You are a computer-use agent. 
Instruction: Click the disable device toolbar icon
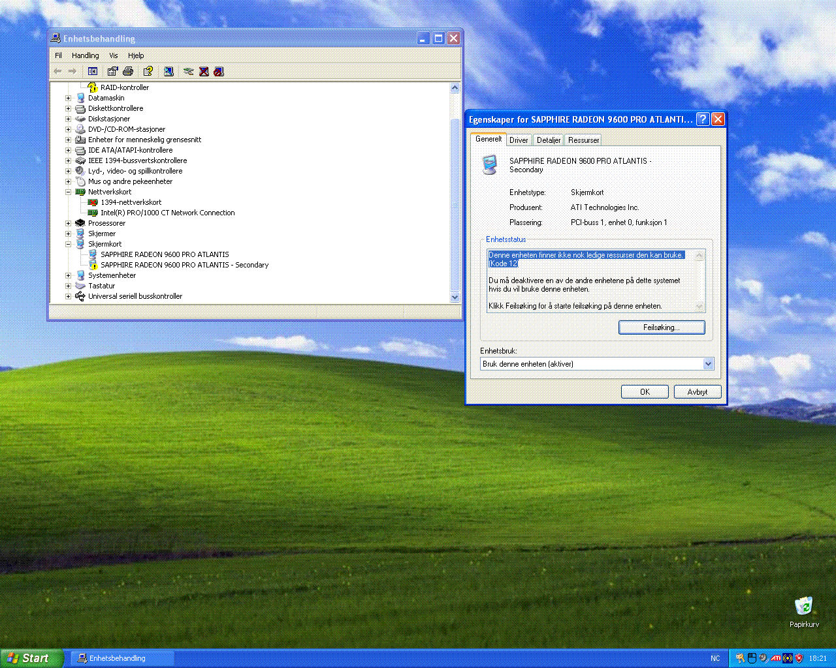(x=219, y=72)
